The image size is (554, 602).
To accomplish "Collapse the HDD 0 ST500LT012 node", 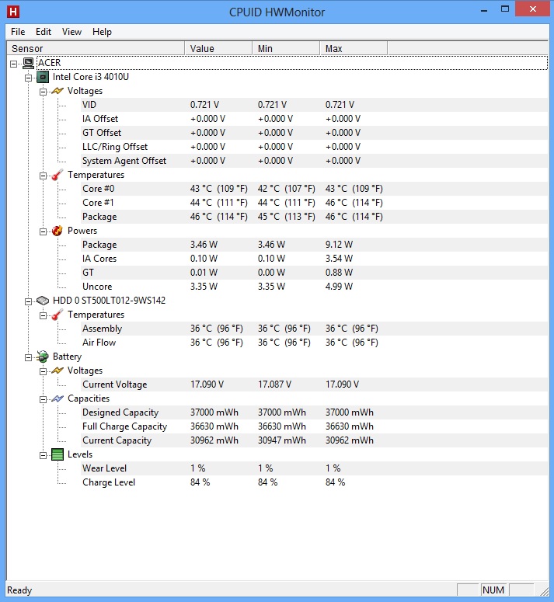I will 29,301.
